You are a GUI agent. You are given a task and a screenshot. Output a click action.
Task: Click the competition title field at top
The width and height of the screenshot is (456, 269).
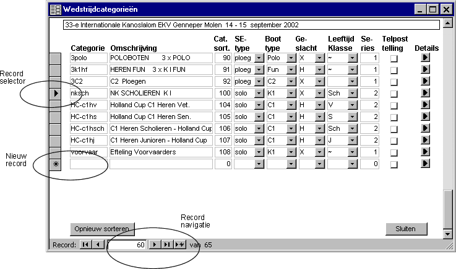click(x=251, y=25)
